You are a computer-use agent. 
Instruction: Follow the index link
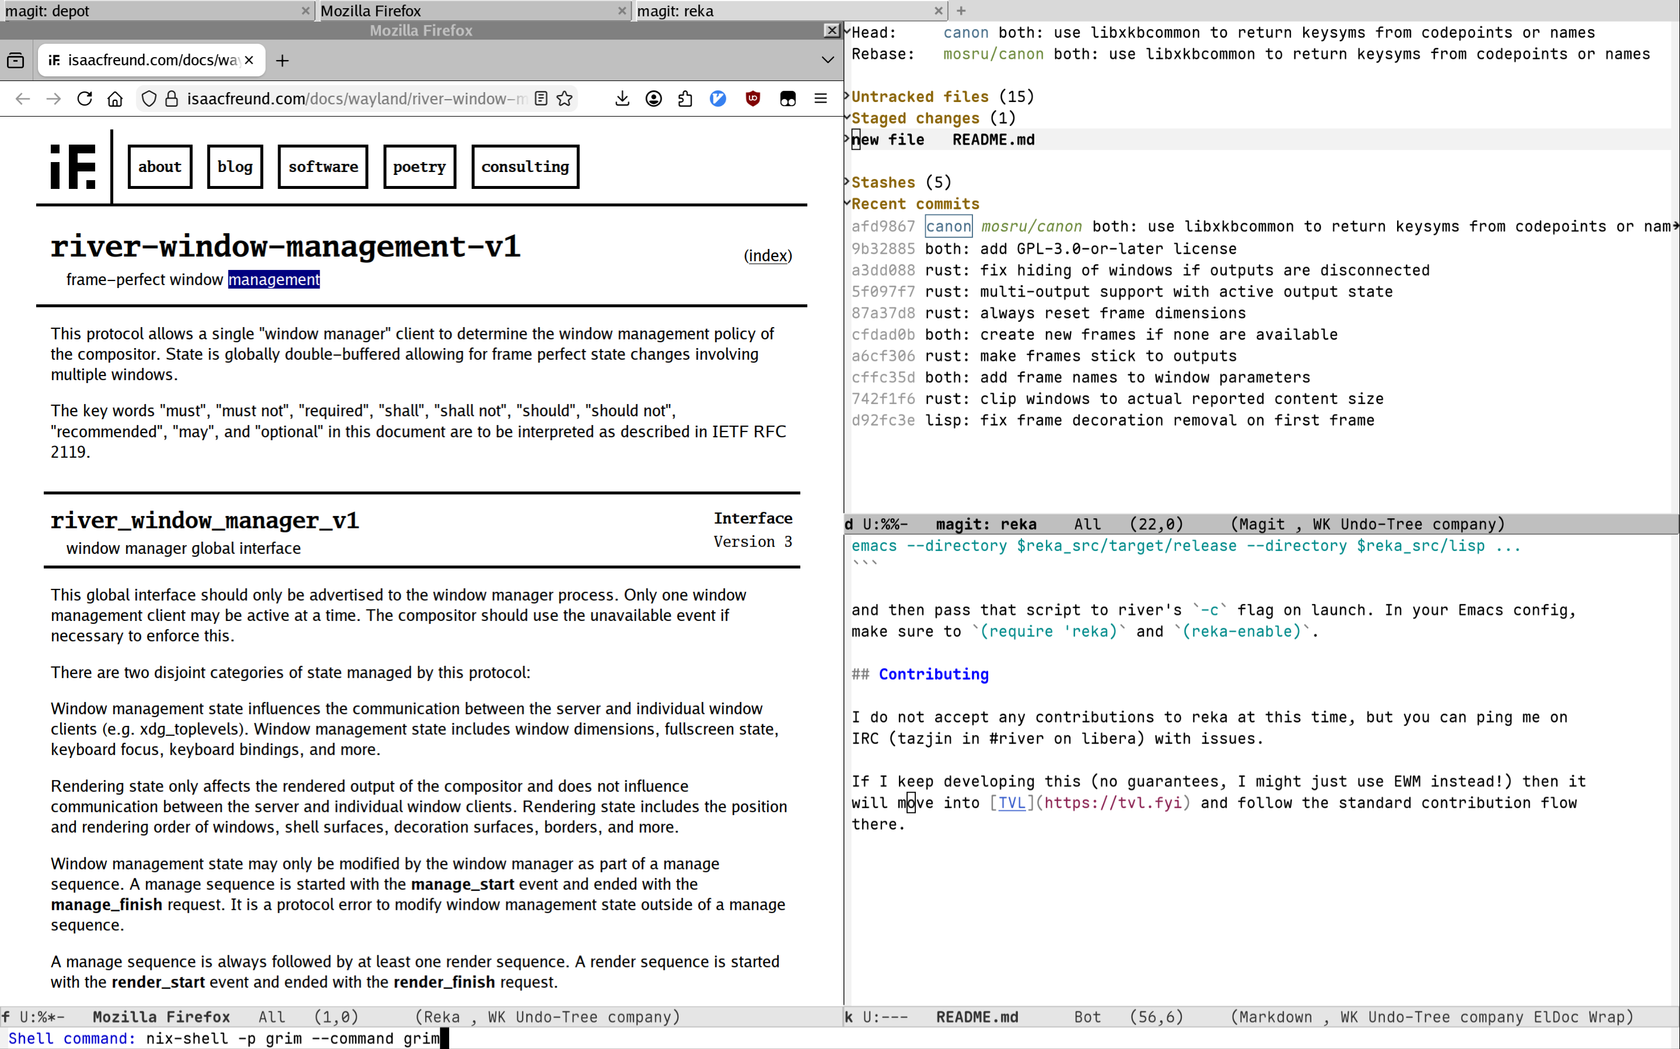(x=768, y=256)
